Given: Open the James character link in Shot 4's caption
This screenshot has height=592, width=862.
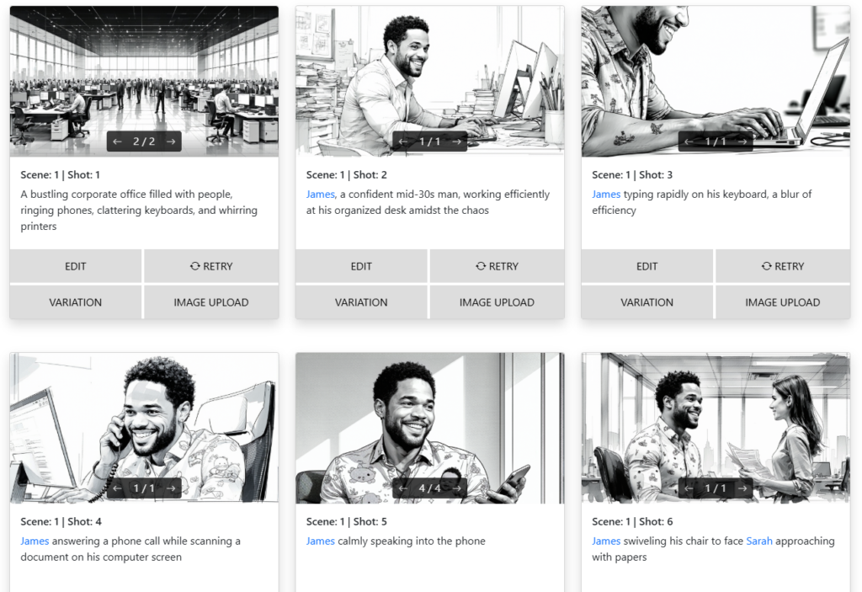Looking at the screenshot, I should pos(35,541).
